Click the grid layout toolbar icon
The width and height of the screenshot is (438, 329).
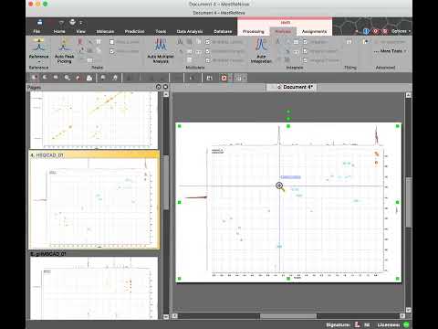[238, 78]
